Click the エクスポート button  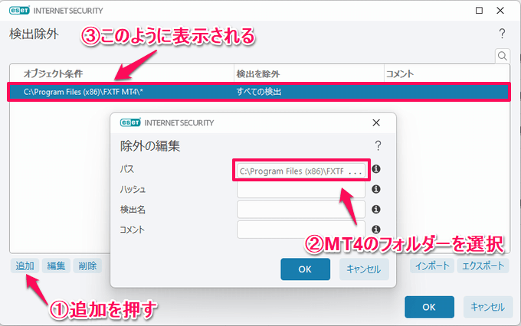(x=483, y=266)
